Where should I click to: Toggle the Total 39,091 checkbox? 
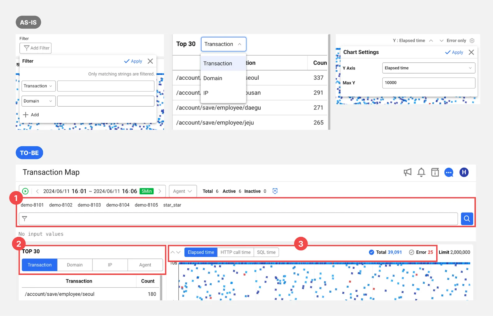click(x=372, y=252)
